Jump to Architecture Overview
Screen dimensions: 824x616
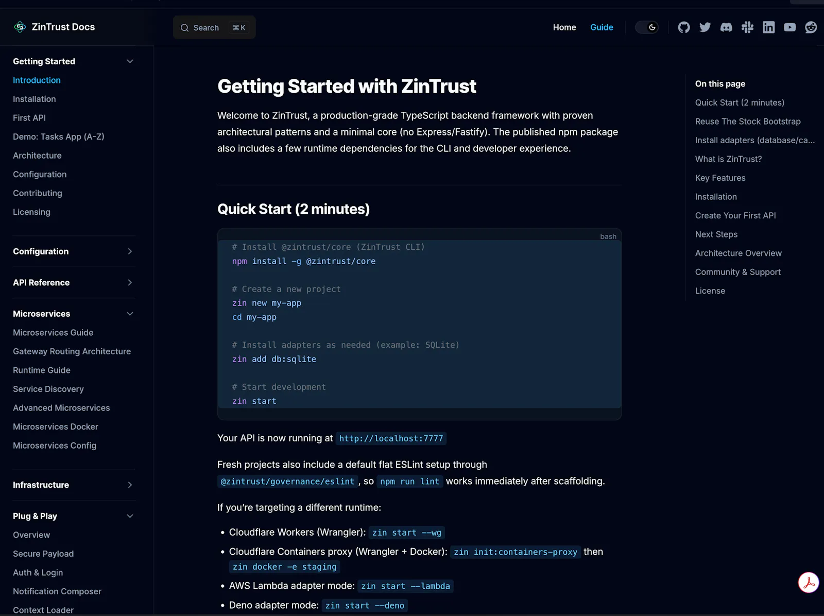click(x=739, y=253)
